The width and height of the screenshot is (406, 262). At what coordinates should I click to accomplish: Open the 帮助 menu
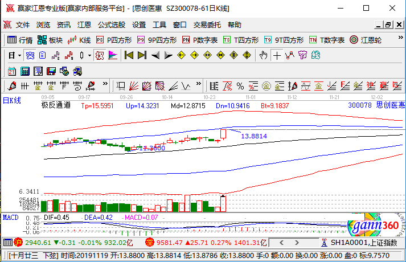pos(235,25)
